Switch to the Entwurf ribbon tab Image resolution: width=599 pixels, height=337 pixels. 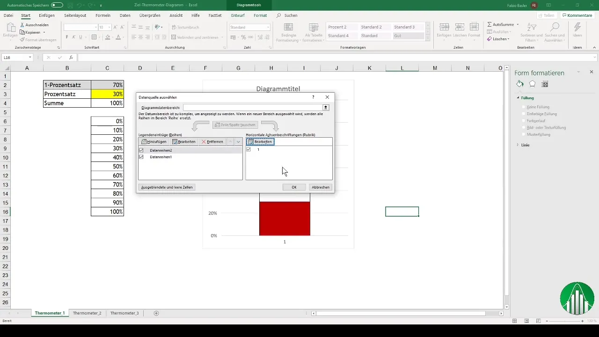coord(238,15)
